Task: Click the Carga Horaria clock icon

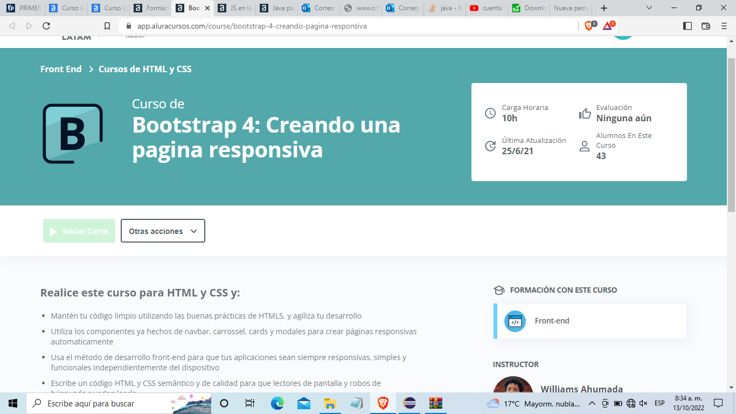Action: pos(490,113)
